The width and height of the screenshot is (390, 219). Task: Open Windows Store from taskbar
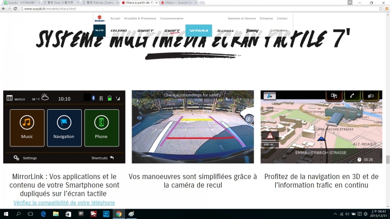pyautogui.click(x=68, y=214)
